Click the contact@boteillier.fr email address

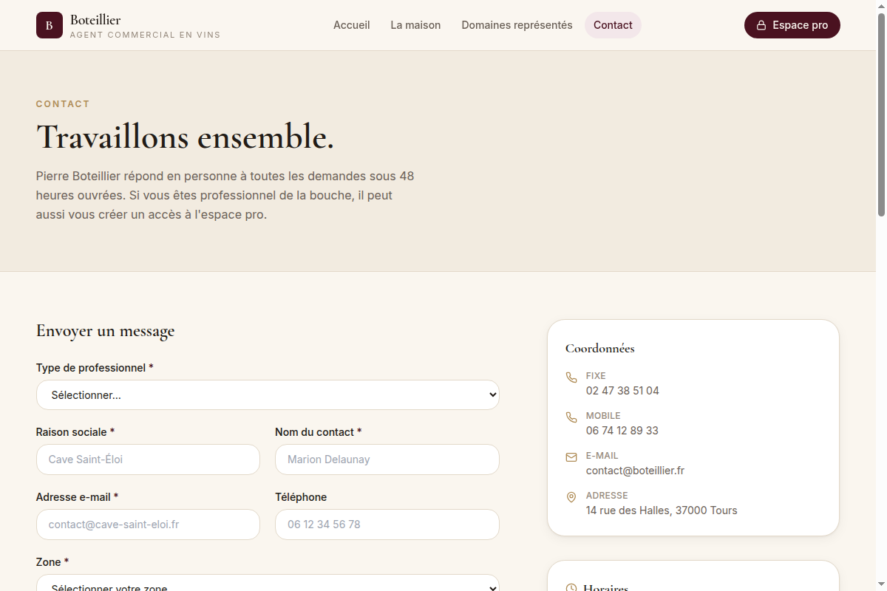tap(635, 471)
